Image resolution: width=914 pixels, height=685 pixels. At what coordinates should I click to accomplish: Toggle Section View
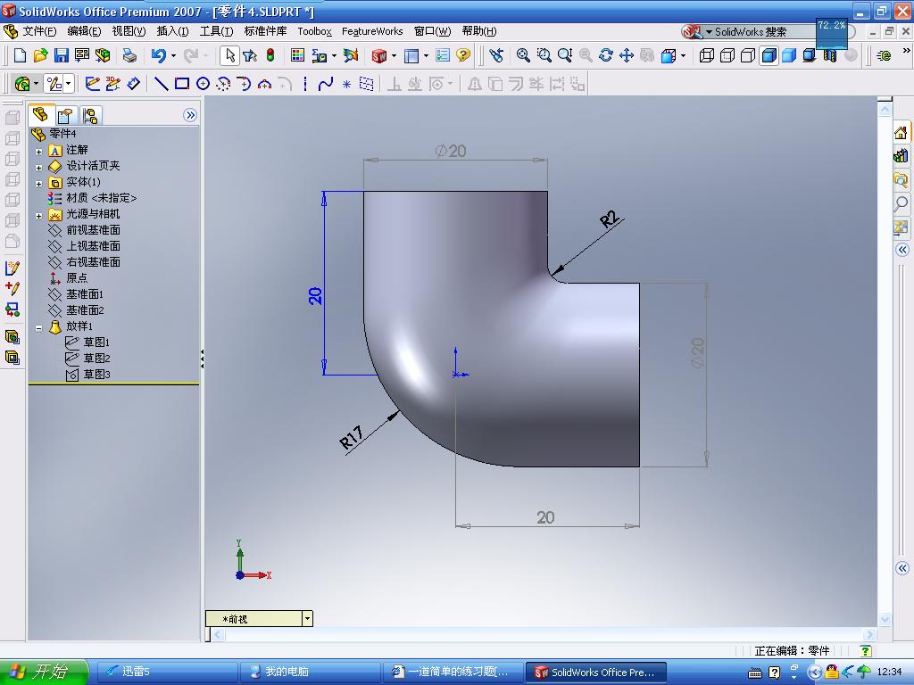(830, 55)
